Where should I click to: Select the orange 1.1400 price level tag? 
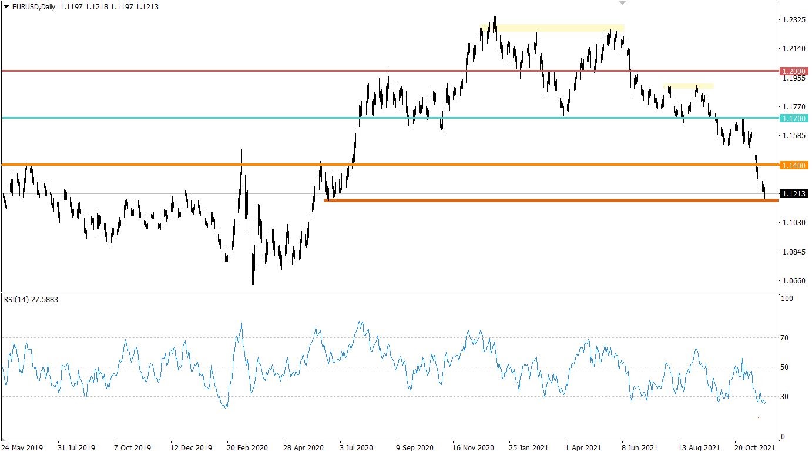[794, 165]
